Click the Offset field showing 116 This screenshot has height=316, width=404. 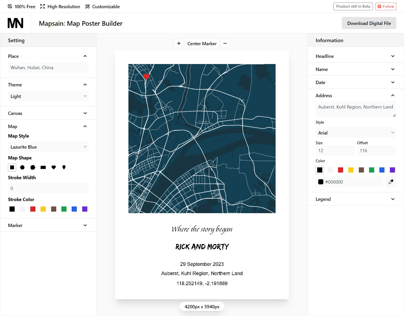pos(377,150)
